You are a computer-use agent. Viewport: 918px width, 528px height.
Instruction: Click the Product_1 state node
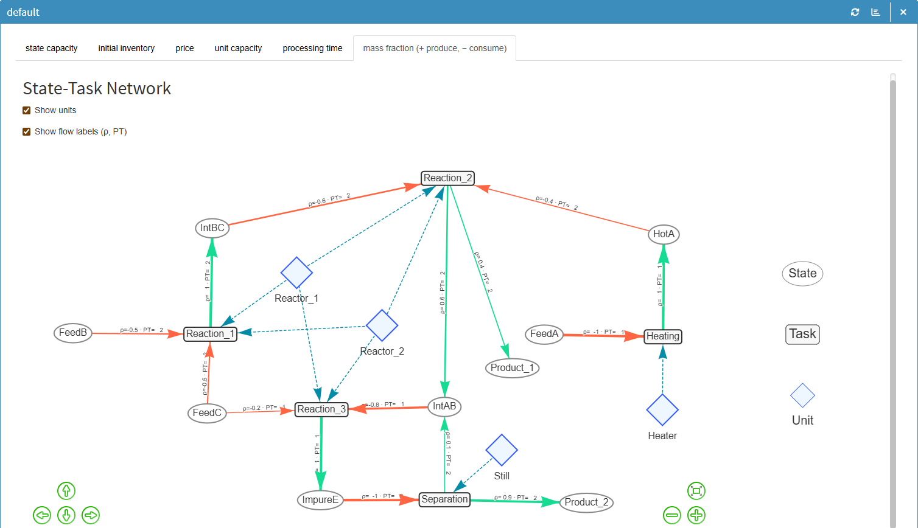coord(512,368)
